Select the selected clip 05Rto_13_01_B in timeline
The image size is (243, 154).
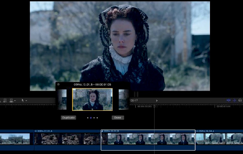pos(148,140)
